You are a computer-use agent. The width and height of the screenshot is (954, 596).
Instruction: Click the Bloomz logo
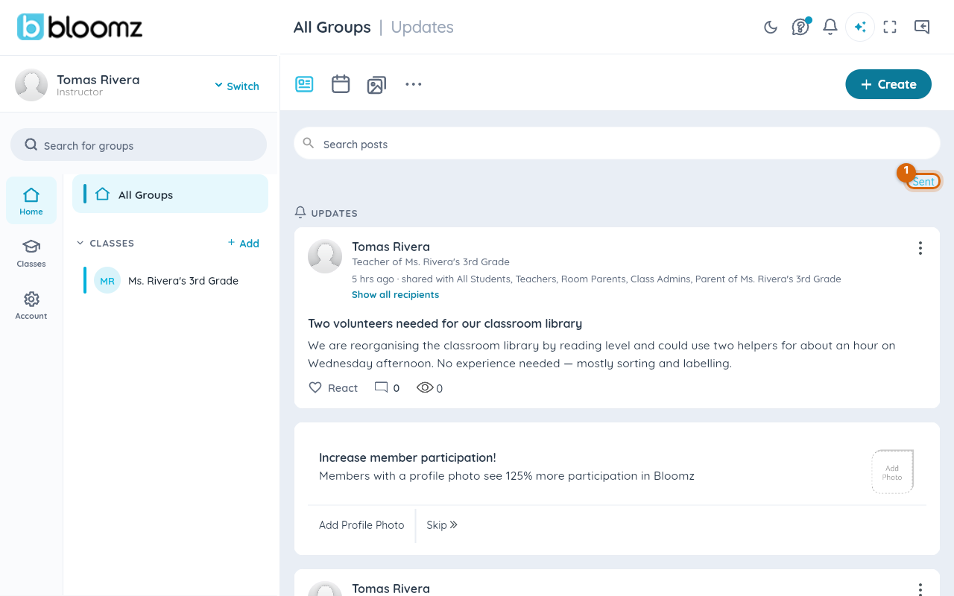(x=80, y=27)
